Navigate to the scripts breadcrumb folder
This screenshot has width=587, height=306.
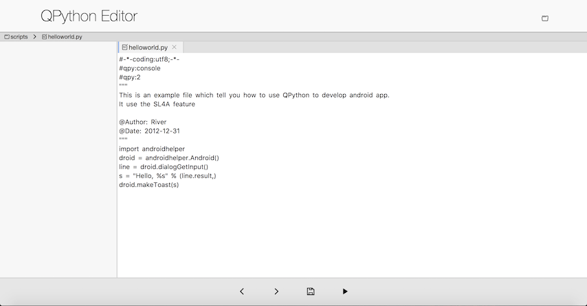coord(19,36)
